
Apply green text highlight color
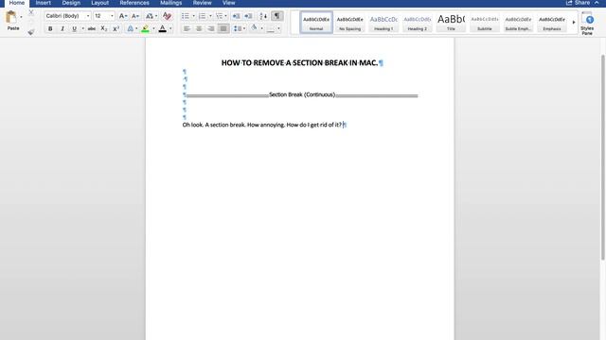pyautogui.click(x=145, y=28)
